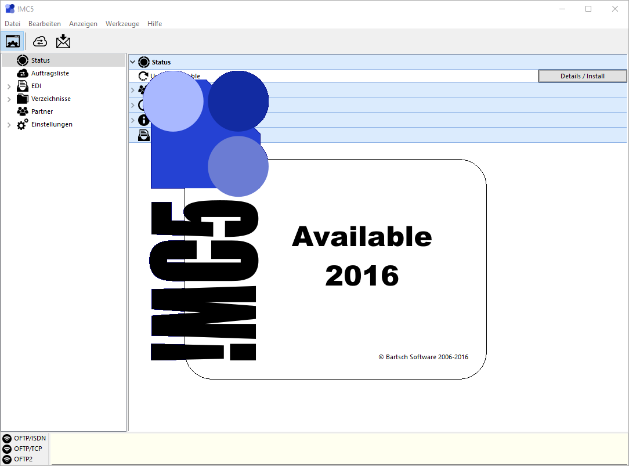Image resolution: width=629 pixels, height=466 pixels.
Task: Open the Bearbeiten menu
Action: coord(45,24)
